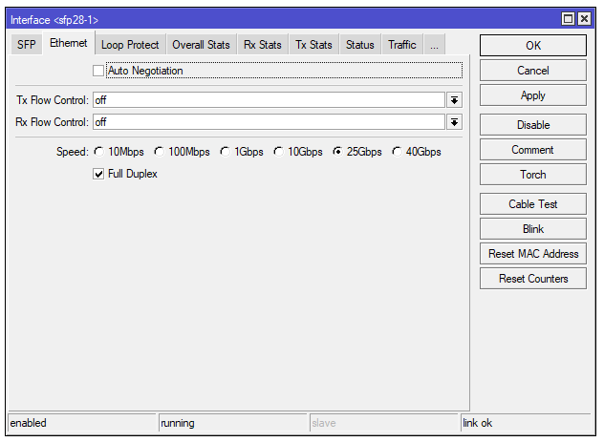Open the Tx Stats tab
The image size is (604, 442).
[313, 45]
